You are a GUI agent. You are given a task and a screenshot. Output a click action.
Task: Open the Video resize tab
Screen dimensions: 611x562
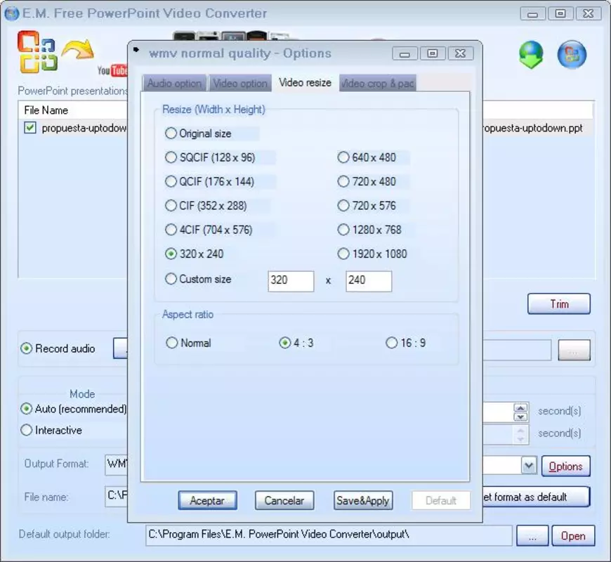point(305,83)
